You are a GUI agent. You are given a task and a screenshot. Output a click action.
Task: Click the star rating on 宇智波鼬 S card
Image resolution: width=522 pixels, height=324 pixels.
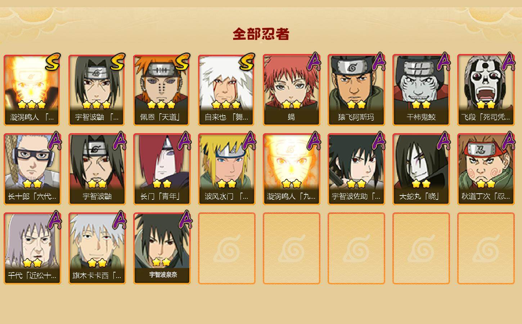click(x=96, y=105)
